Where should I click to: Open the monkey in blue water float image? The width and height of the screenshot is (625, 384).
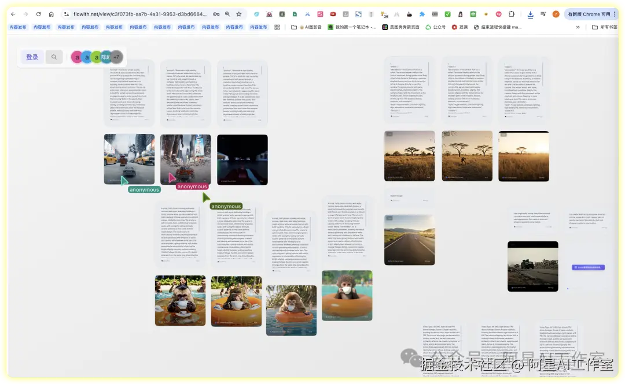click(291, 311)
